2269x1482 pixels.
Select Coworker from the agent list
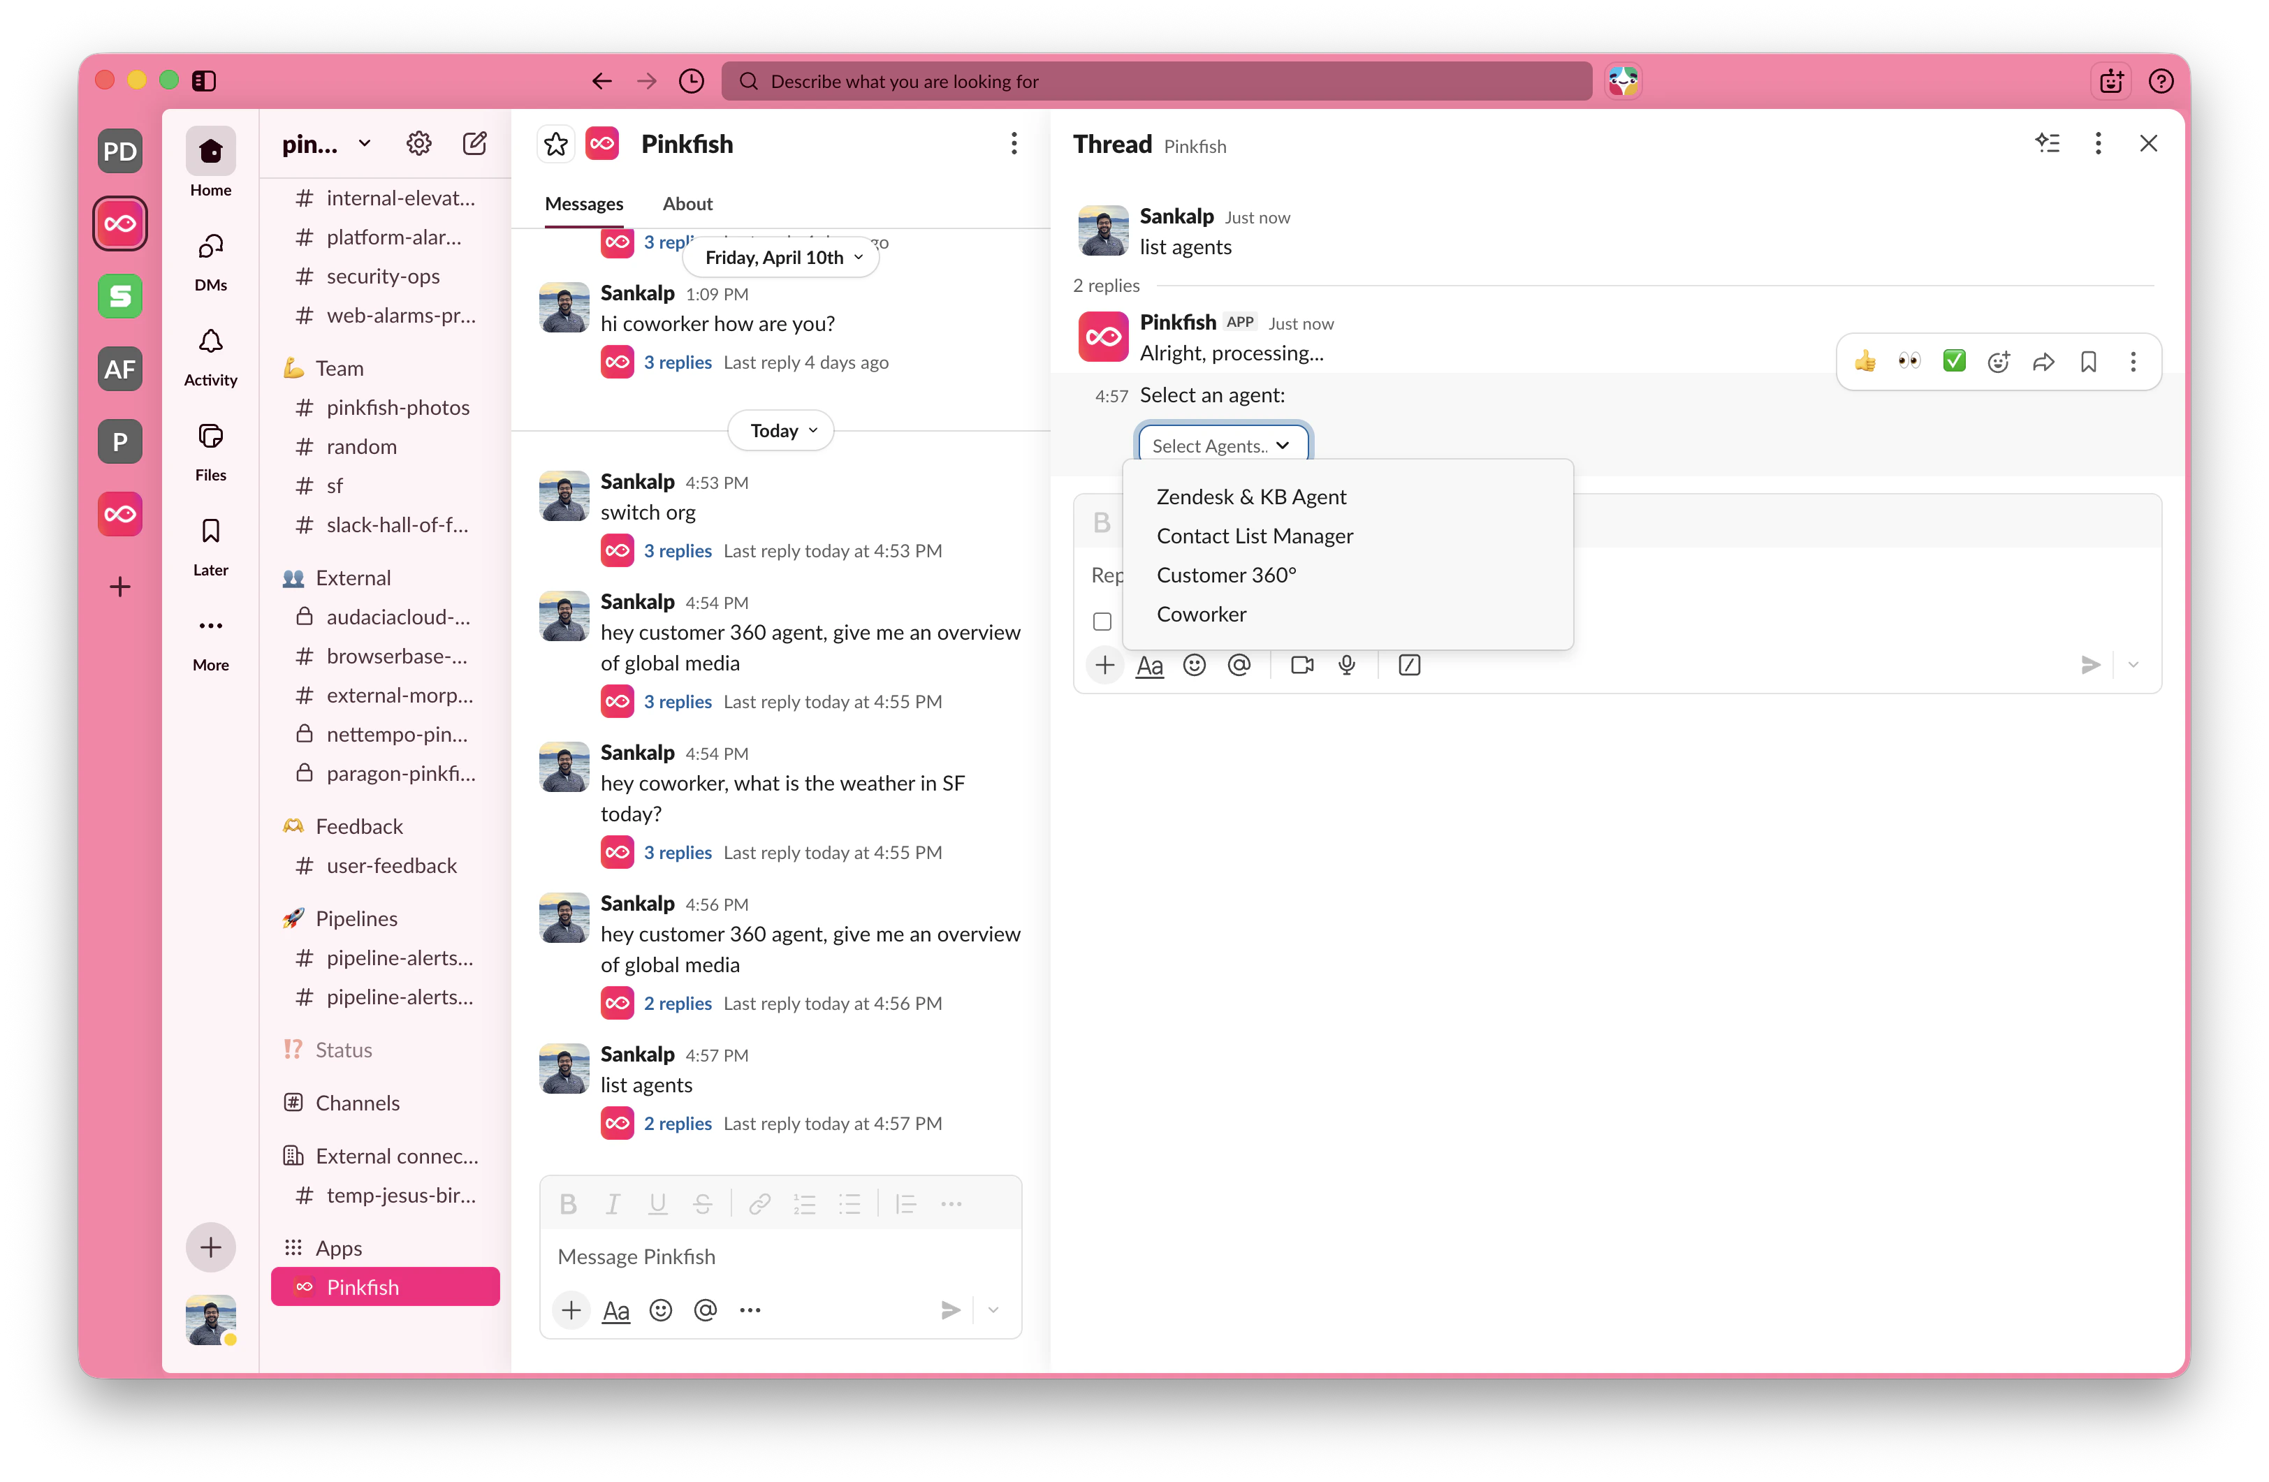(x=1202, y=614)
